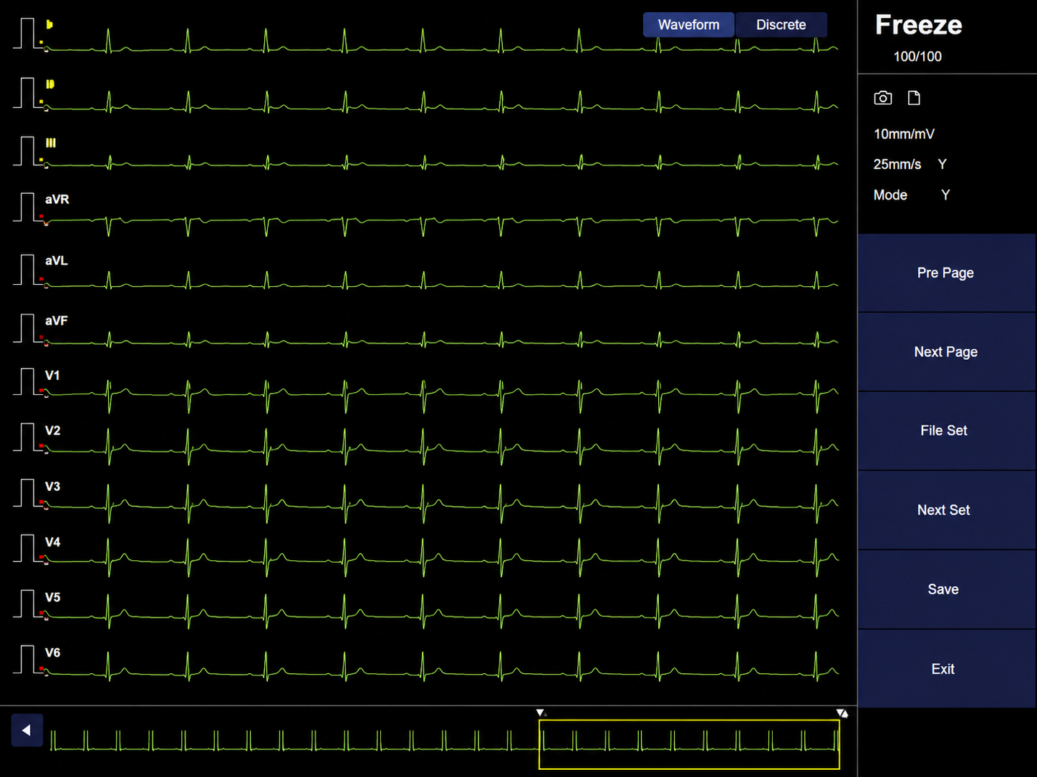
Task: Click the yellow selection window in overview strip
Action: point(689,745)
